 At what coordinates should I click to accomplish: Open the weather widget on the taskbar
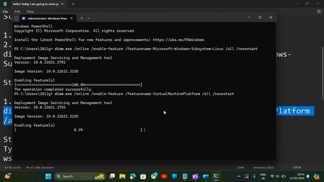click(x=8, y=176)
